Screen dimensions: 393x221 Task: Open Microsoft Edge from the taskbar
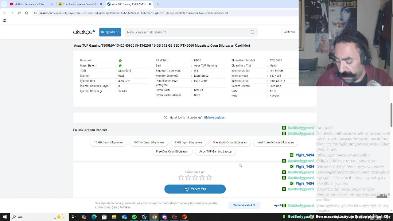click(94, 217)
